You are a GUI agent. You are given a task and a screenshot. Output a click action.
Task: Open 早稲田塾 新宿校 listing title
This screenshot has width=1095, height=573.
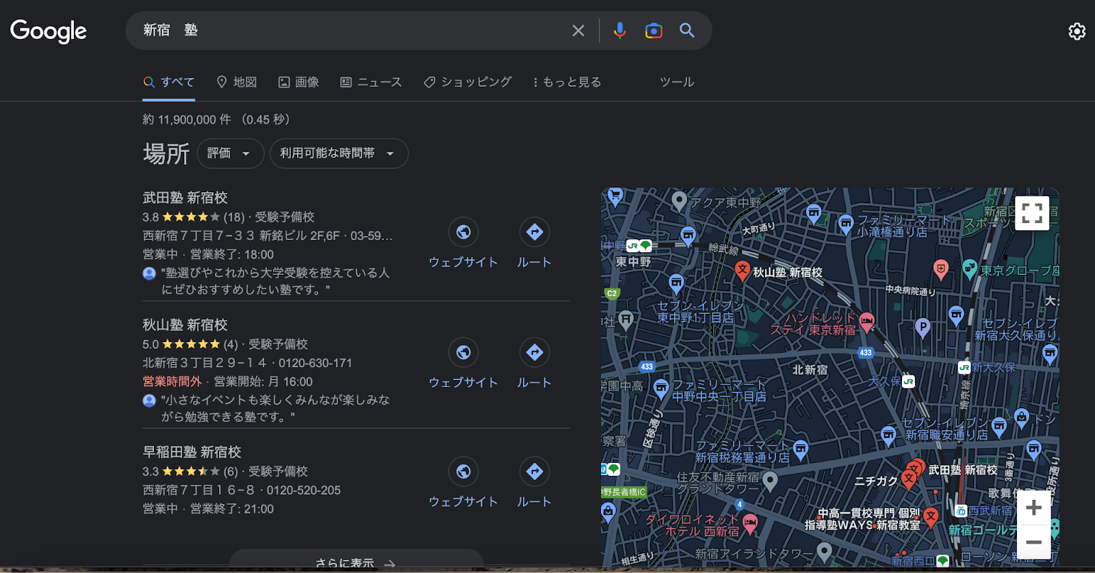[x=192, y=452]
